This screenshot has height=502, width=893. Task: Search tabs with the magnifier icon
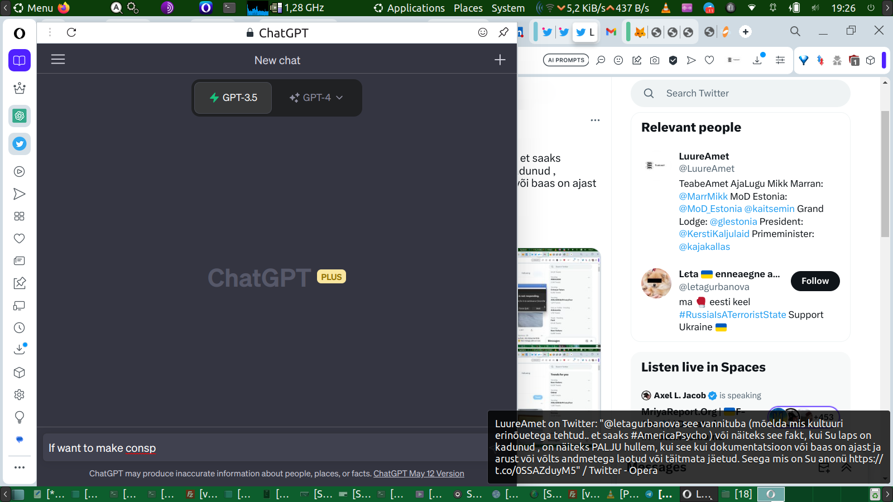795,32
